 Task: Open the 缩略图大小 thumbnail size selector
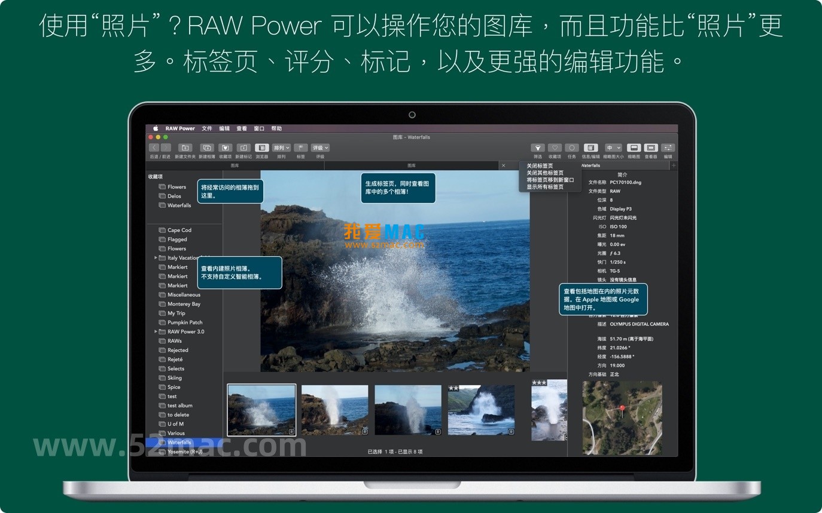pos(613,148)
